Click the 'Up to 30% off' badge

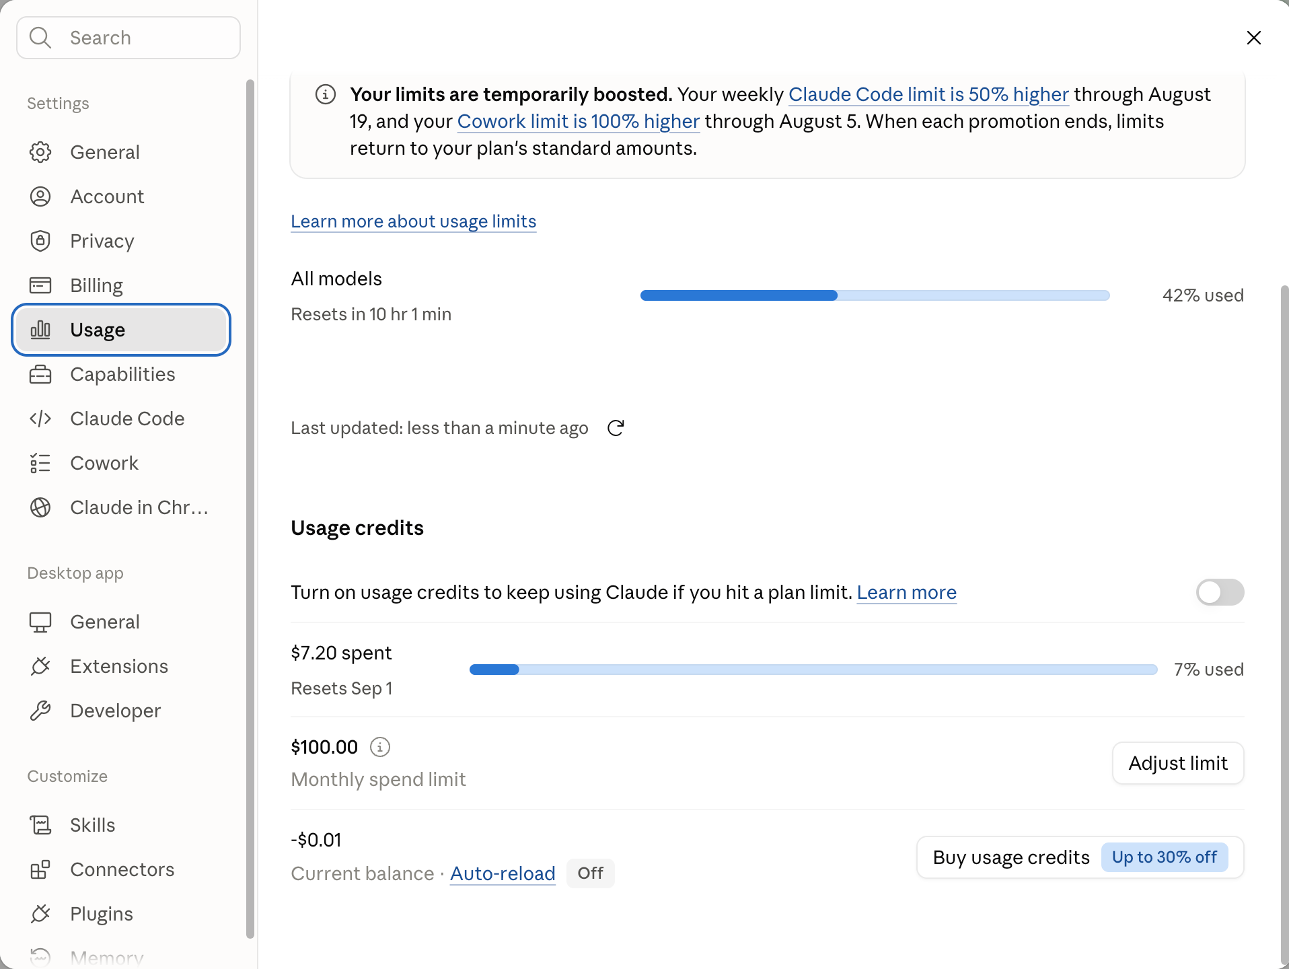click(1165, 857)
